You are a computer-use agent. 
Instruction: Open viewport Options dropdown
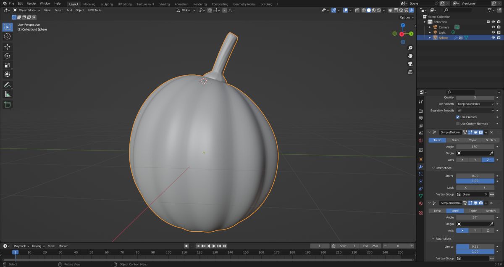click(x=406, y=17)
